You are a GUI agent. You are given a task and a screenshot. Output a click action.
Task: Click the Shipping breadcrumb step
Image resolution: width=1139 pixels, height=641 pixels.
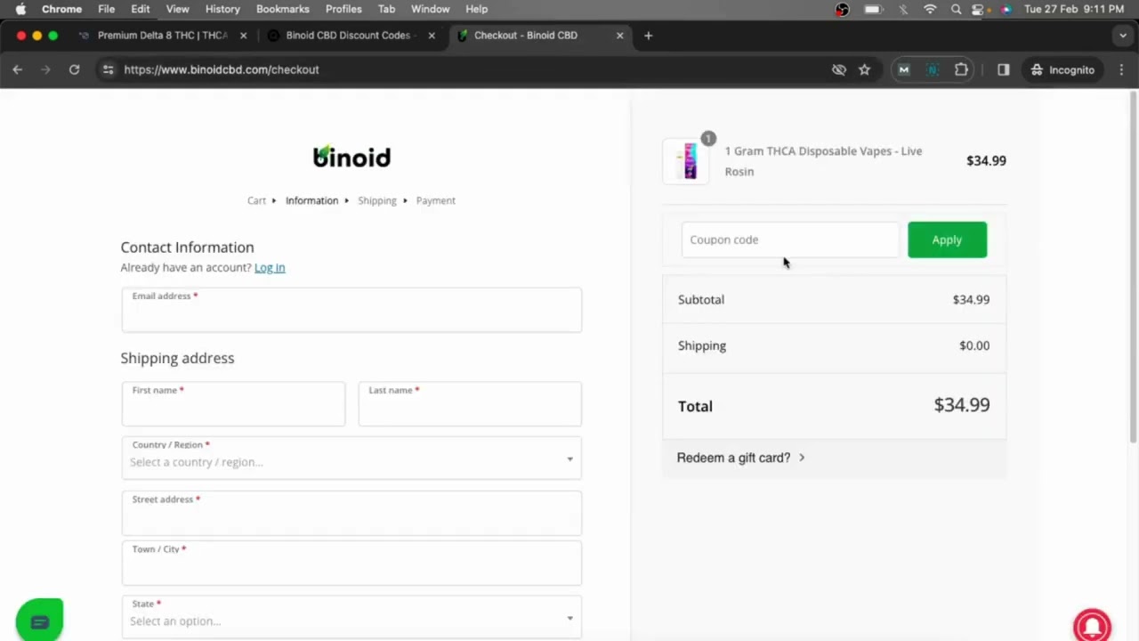pos(377,200)
